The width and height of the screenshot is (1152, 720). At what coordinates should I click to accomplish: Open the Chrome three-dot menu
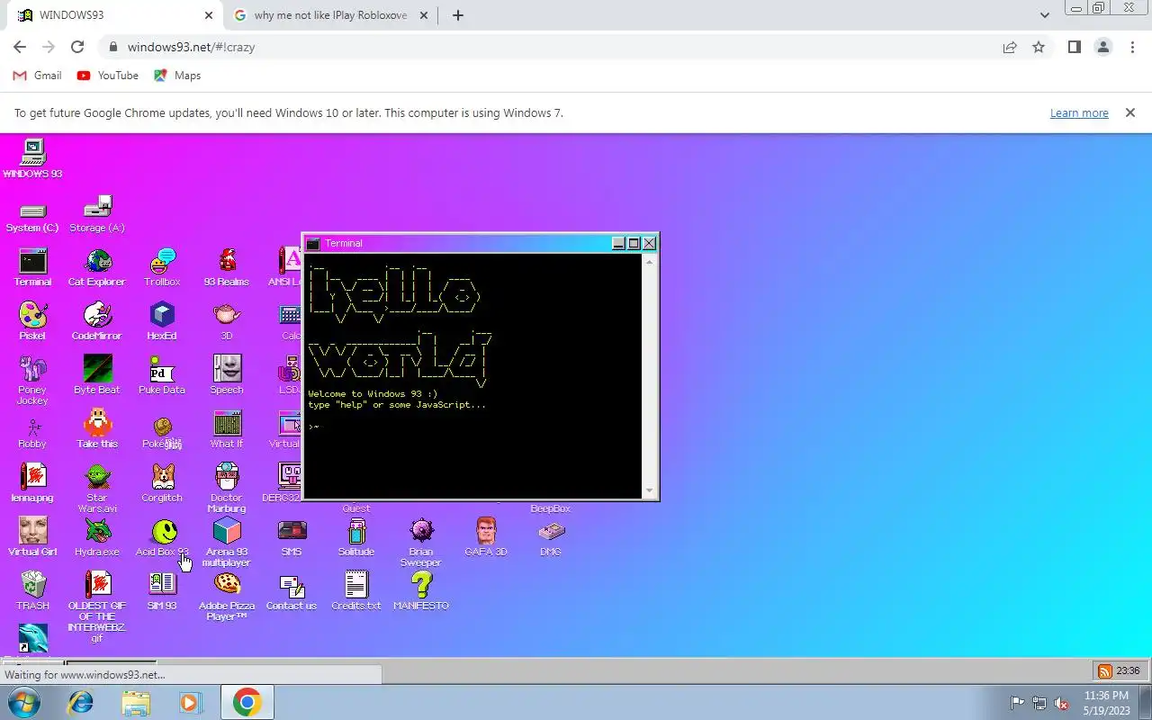click(1132, 47)
